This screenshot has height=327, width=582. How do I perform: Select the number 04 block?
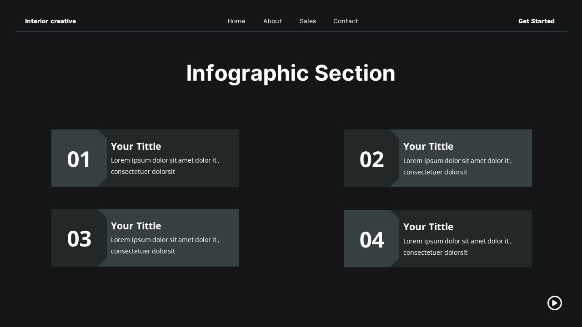(x=371, y=238)
